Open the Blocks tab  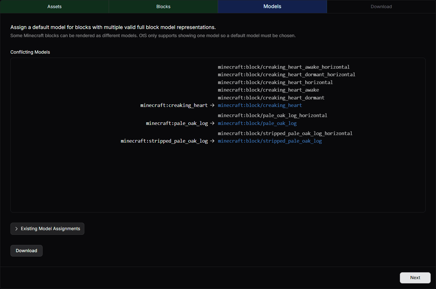(x=163, y=7)
